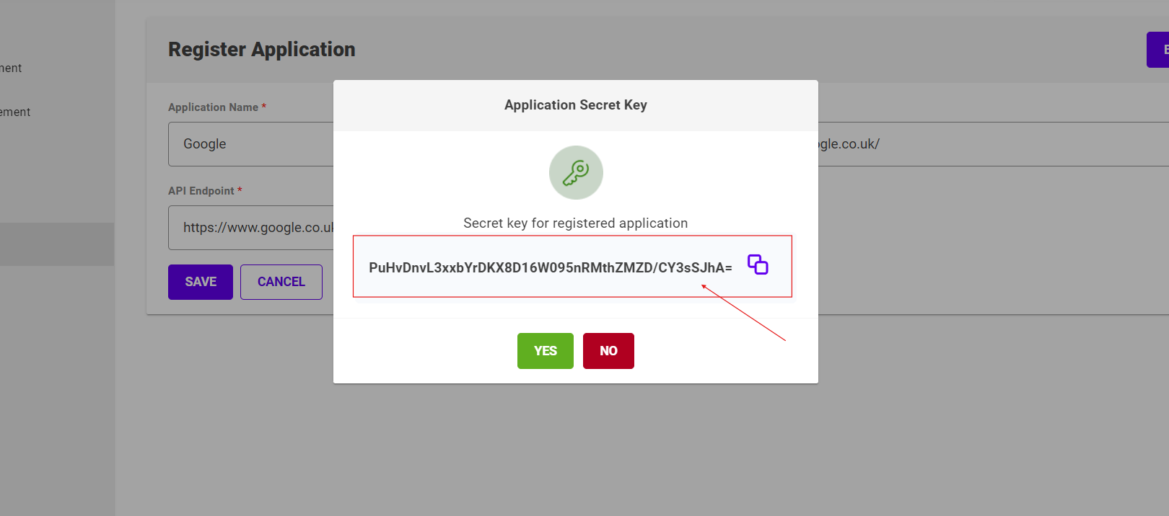Click the CANCEL button on the form

(281, 282)
